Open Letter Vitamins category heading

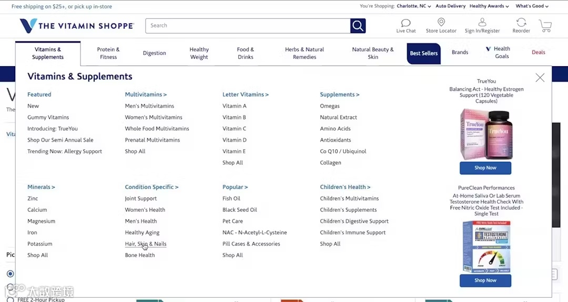coord(245,95)
